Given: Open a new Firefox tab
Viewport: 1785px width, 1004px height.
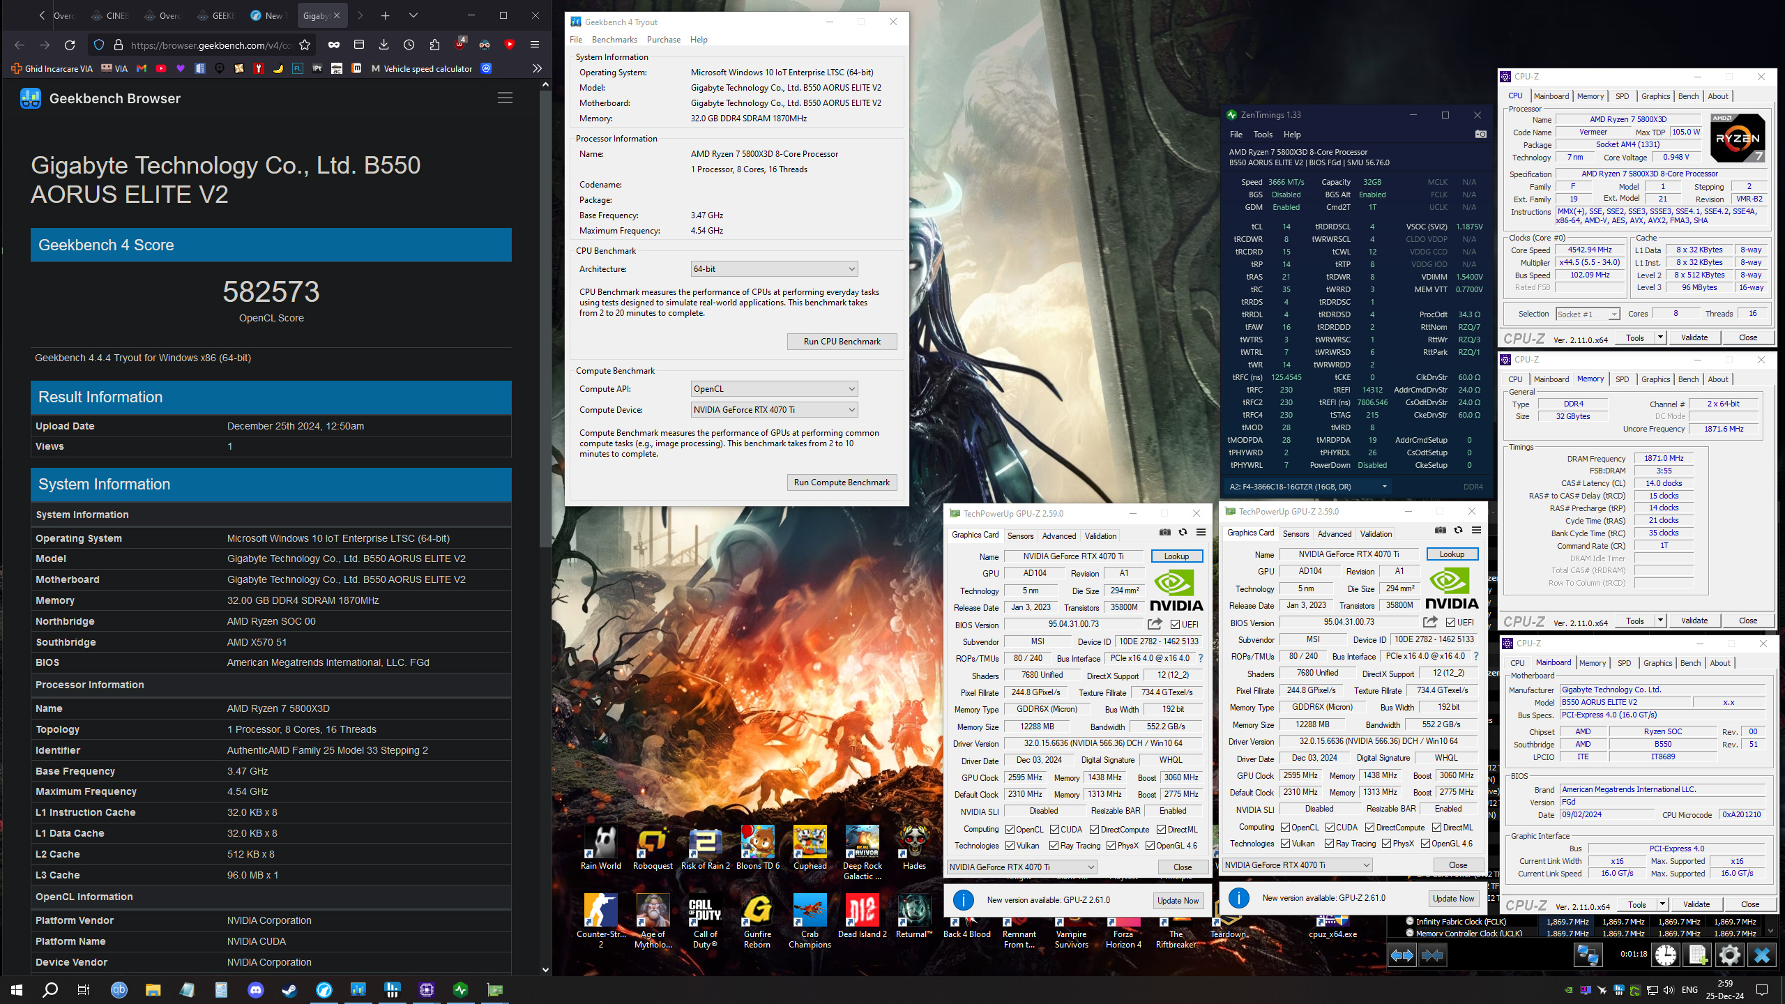Looking at the screenshot, I should pyautogui.click(x=385, y=15).
